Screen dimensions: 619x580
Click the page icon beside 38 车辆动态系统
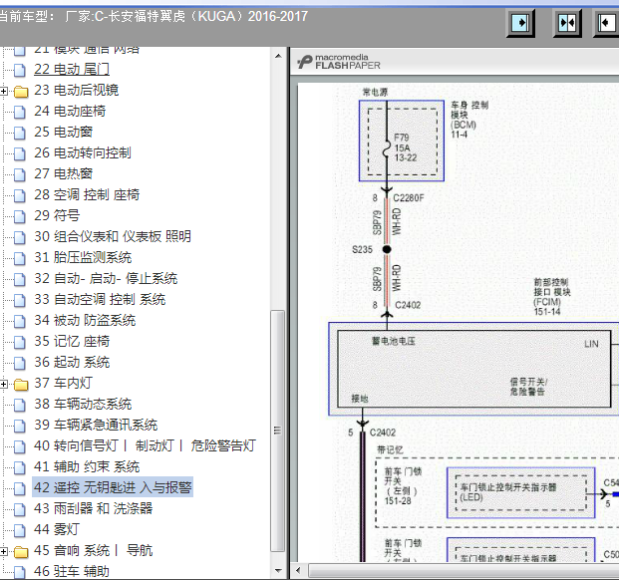tap(19, 405)
